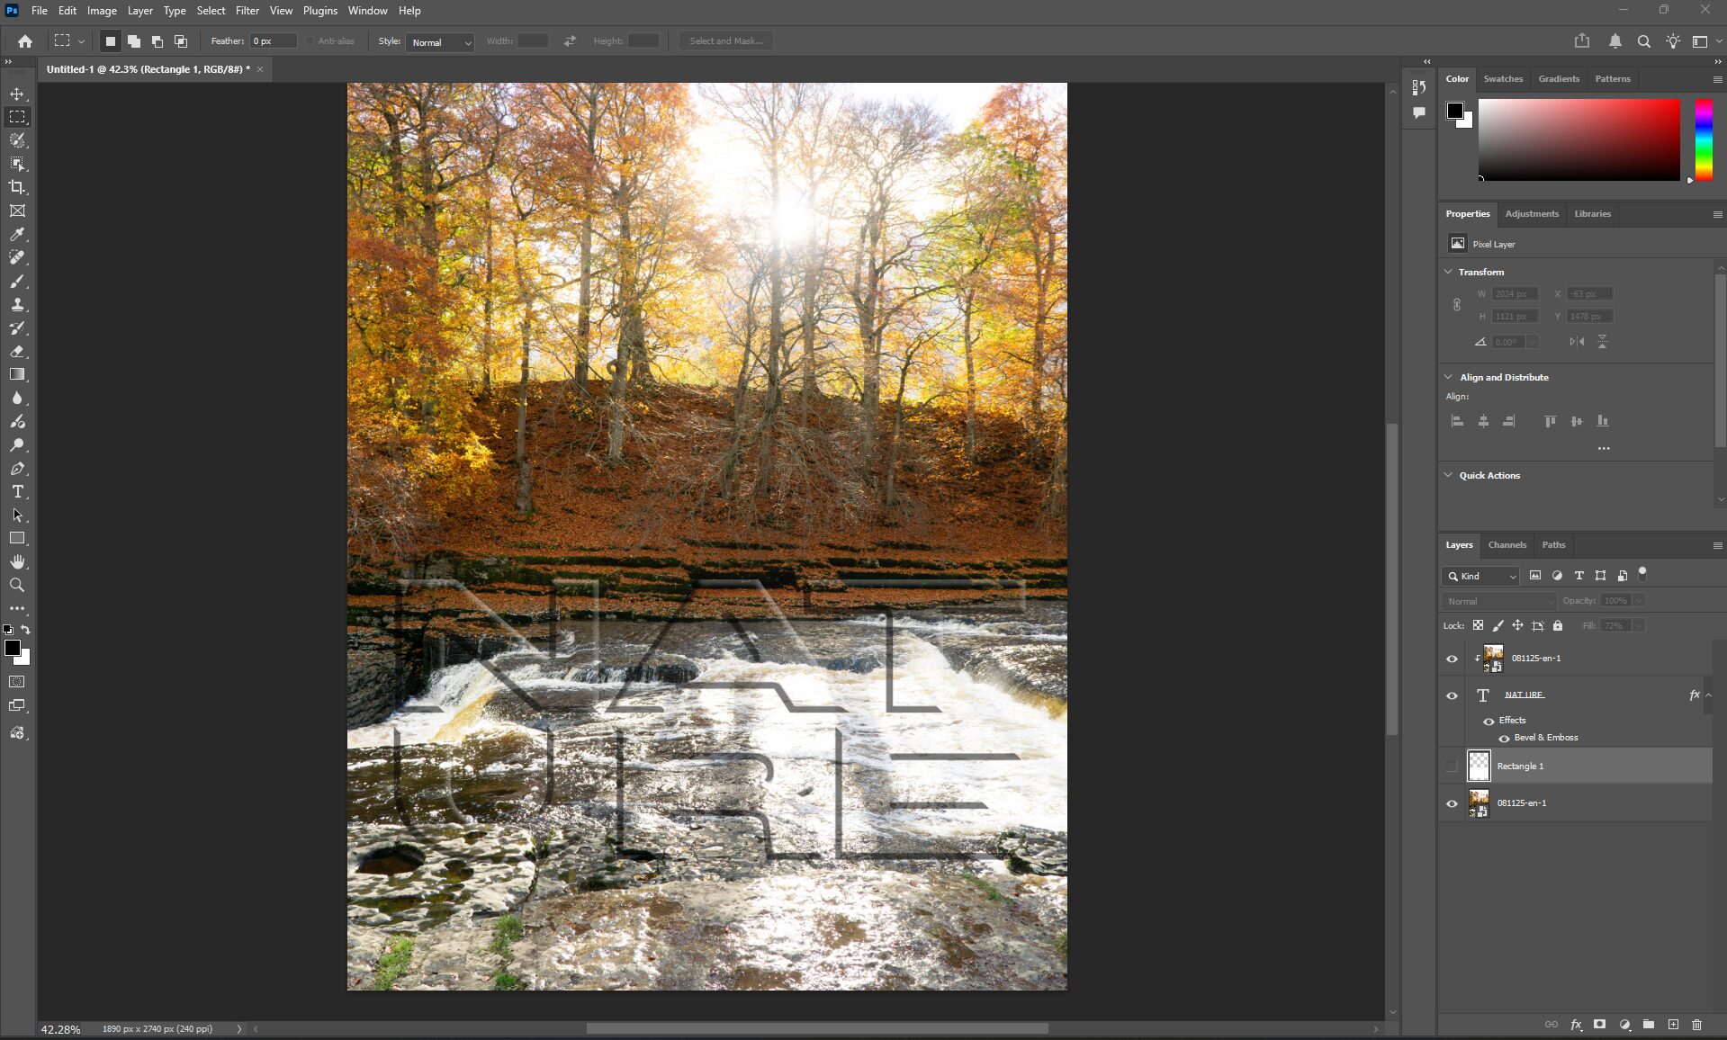Viewport: 1727px width, 1040px height.
Task: Collapse the Align and Distribute section
Action: (x=1448, y=377)
